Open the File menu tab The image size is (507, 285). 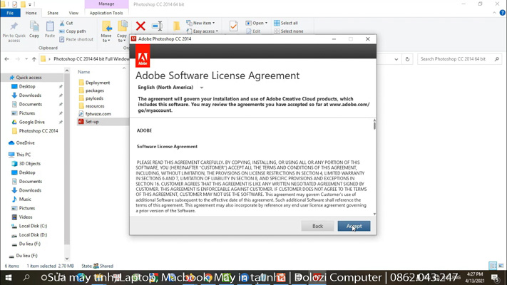[x=10, y=13]
